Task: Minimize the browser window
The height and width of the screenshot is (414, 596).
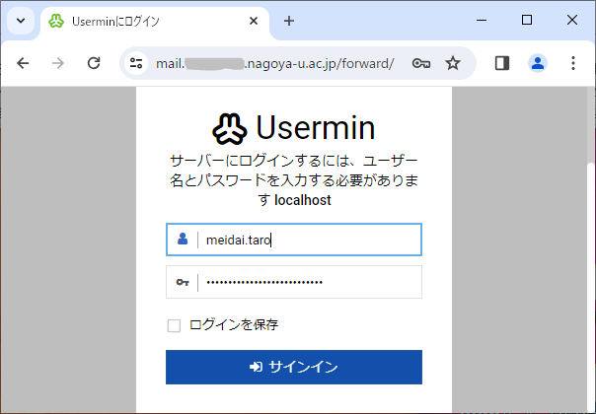Action: pos(482,20)
